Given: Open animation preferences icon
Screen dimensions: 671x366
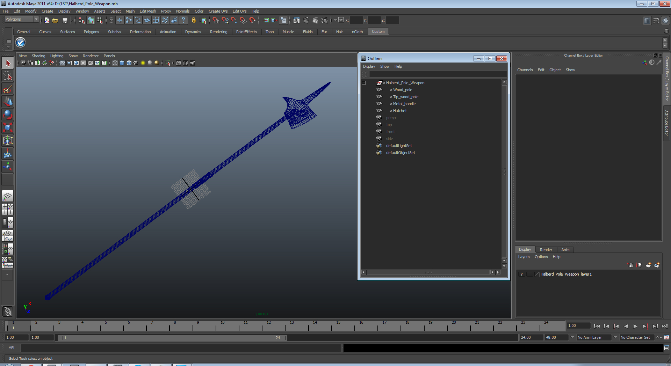Looking at the screenshot, I should click(667, 337).
